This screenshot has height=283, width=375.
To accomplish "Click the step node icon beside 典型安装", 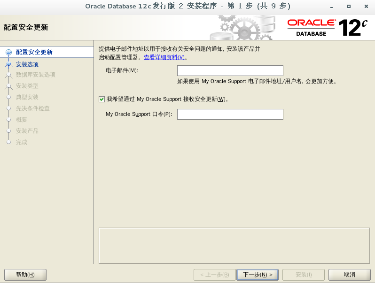I will [x=8, y=97].
